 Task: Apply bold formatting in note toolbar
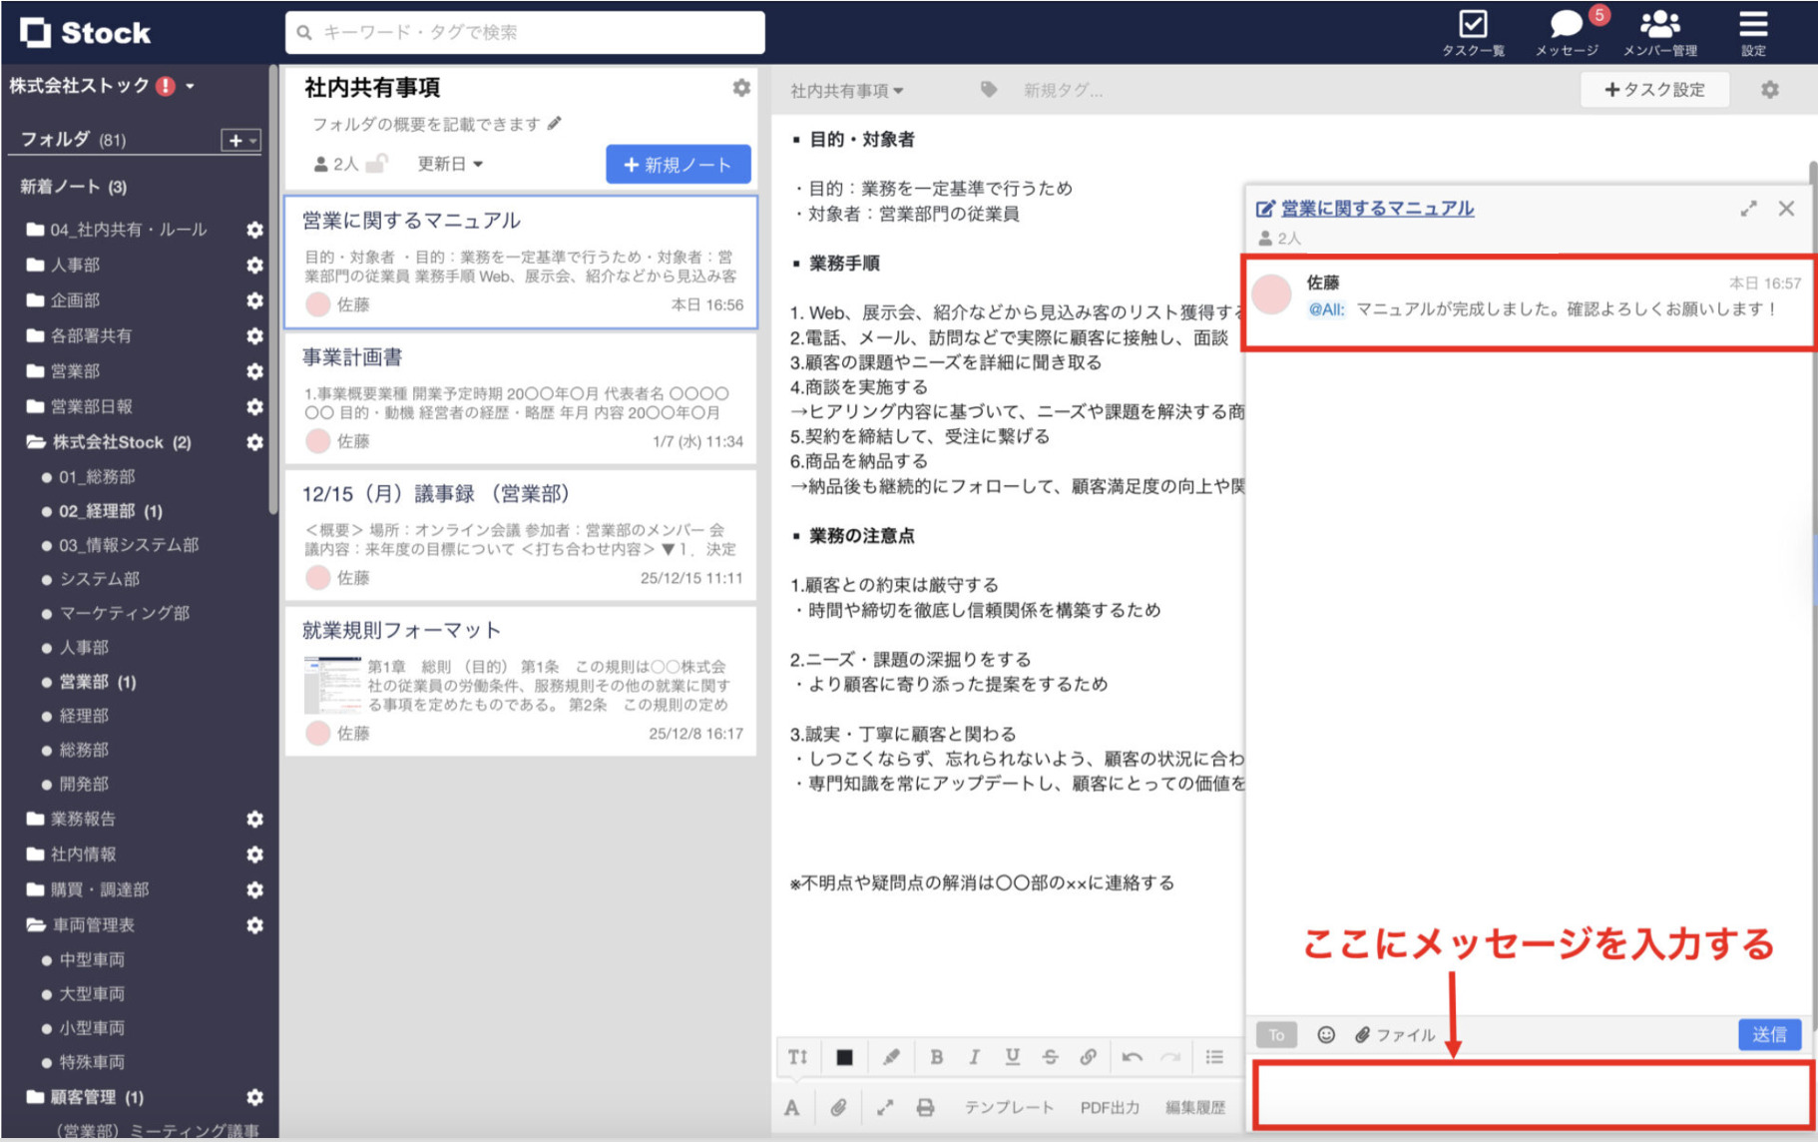tap(936, 1057)
